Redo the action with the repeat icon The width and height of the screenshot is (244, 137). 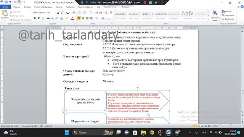coord(15,2)
